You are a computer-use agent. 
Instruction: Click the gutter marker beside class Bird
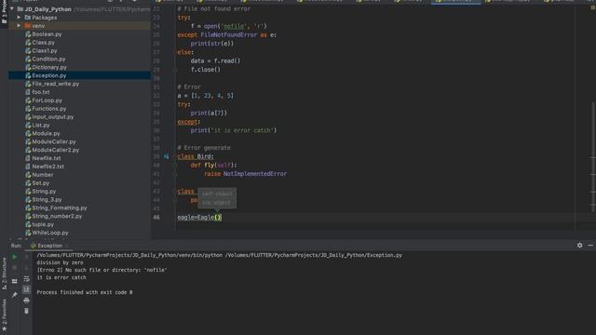tap(166, 156)
